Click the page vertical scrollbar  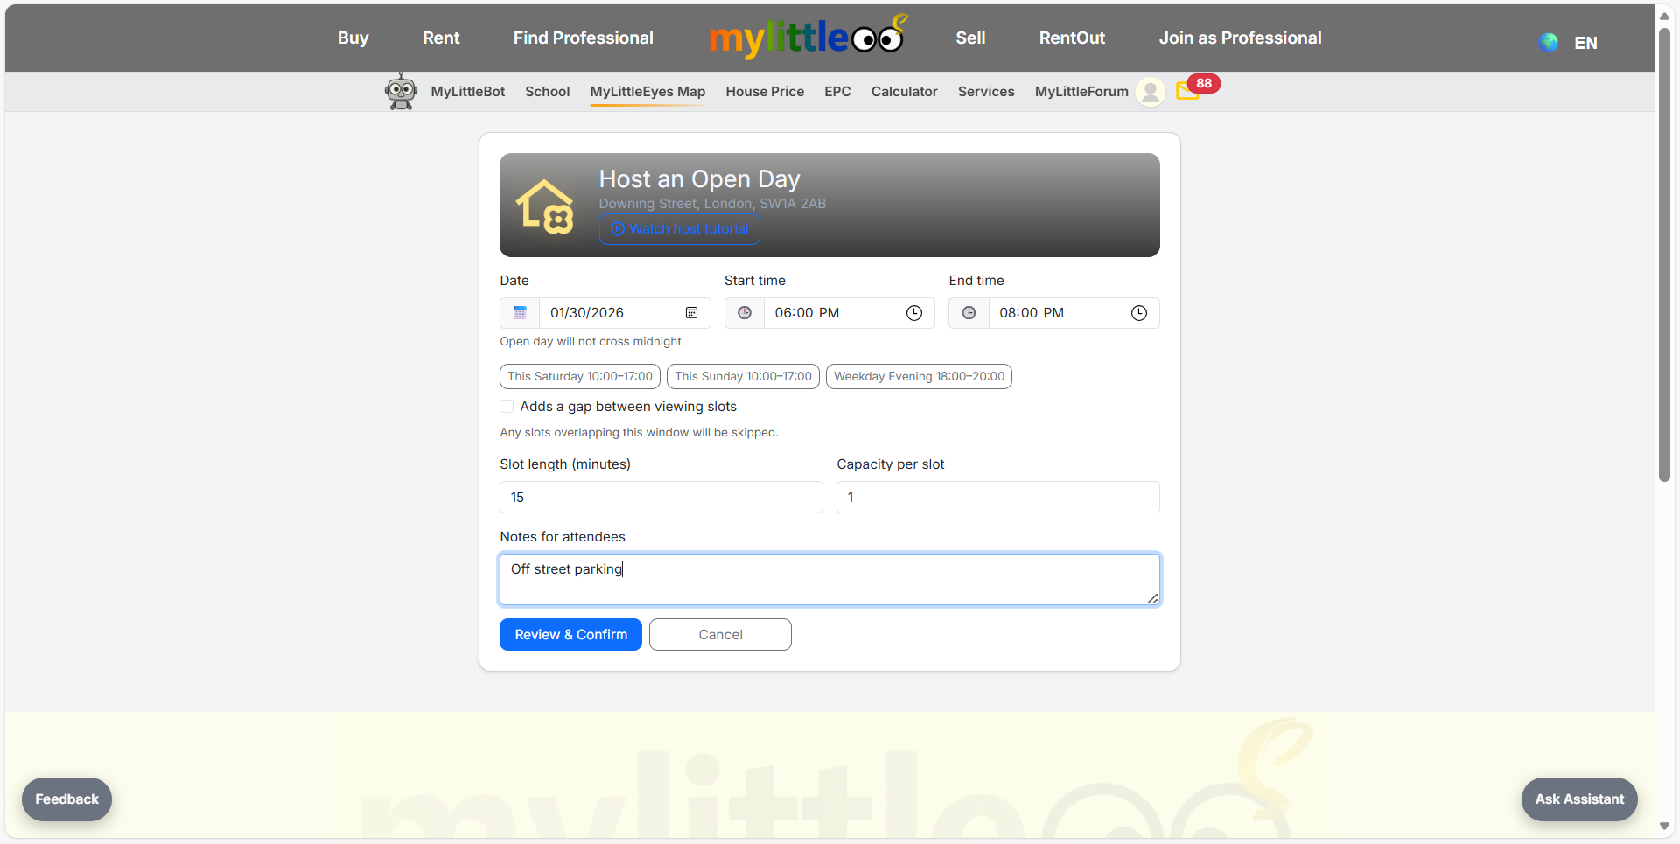(x=1664, y=254)
